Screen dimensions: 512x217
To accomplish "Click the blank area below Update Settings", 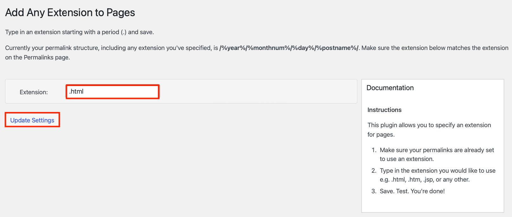I will [x=159, y=158].
